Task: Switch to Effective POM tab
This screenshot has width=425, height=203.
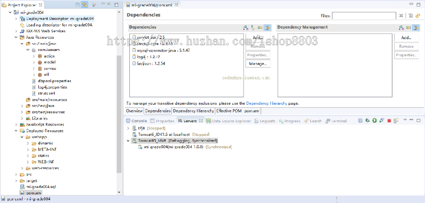Action: pyautogui.click(x=229, y=111)
